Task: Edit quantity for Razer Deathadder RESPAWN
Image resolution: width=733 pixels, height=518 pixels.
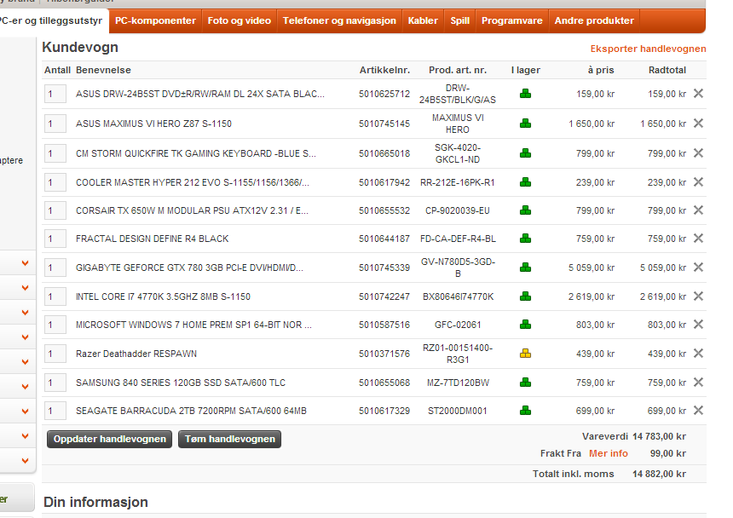Action: coord(55,354)
